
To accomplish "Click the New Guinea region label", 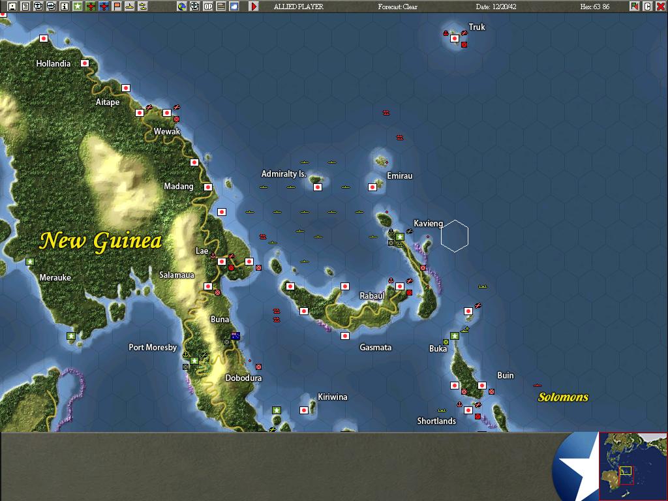I will 100,241.
